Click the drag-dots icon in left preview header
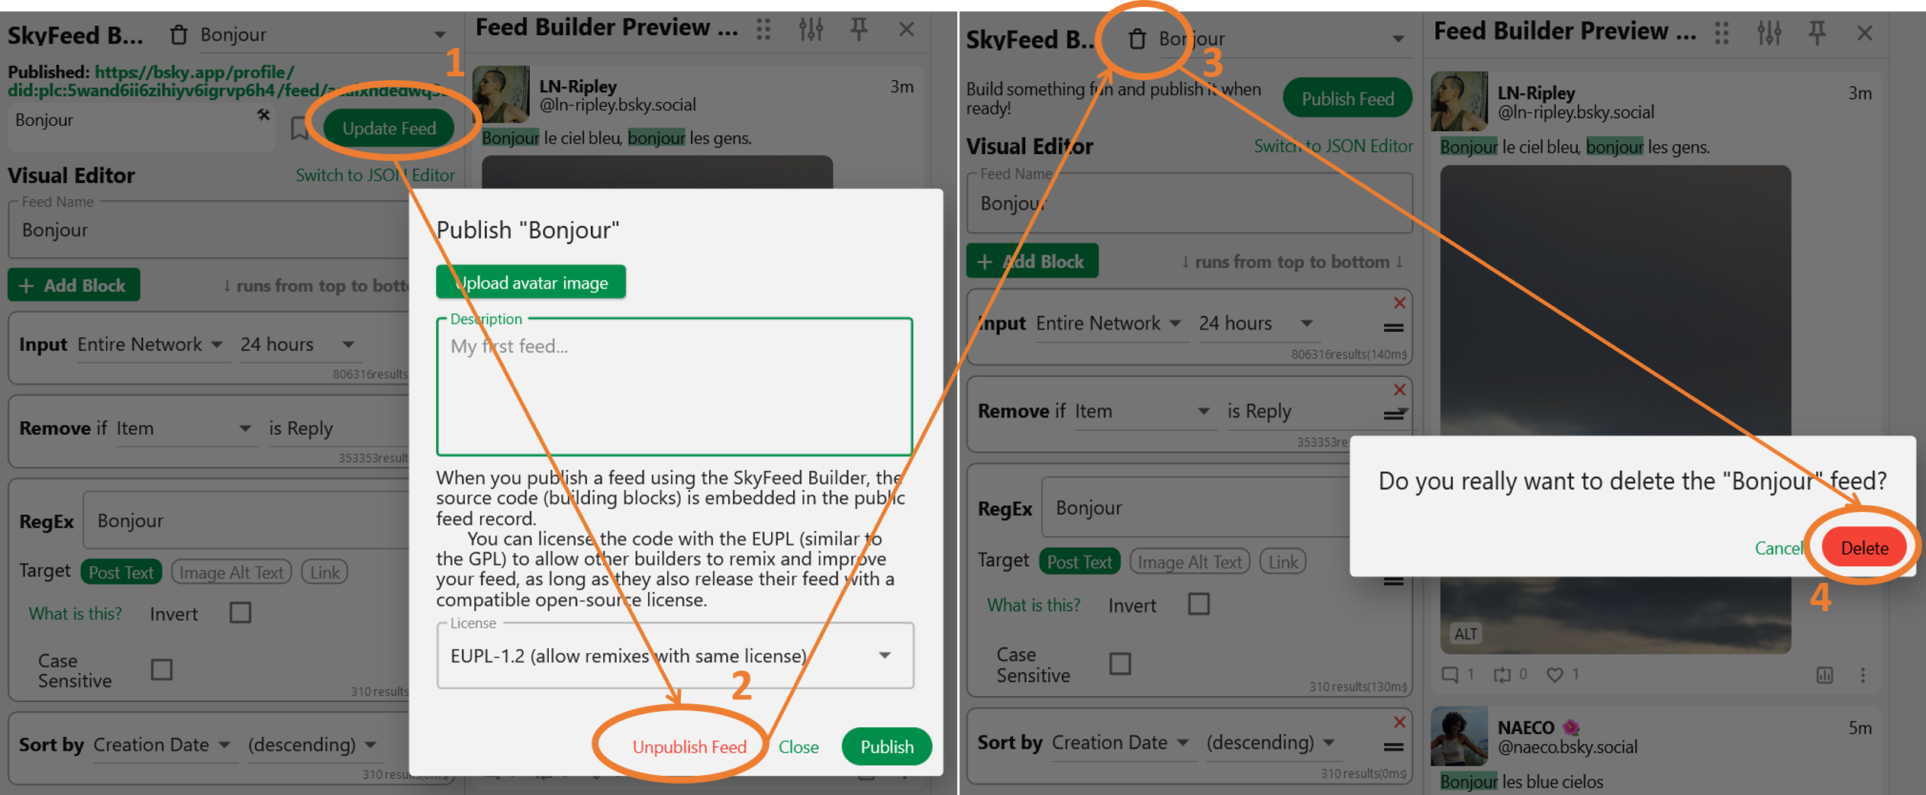 coord(763,29)
